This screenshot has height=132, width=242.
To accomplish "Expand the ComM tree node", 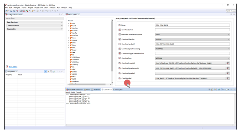I will 69,40.
